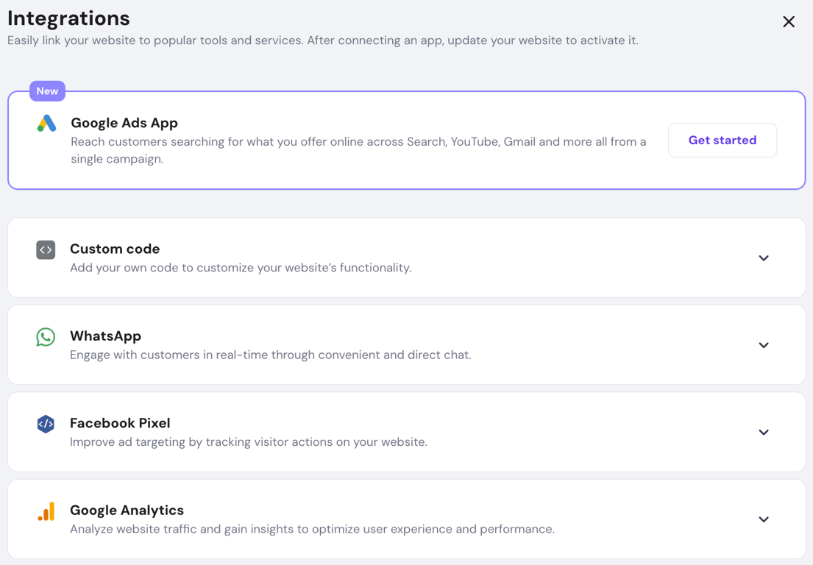Viewport: 813px width, 565px height.
Task: Select the New badge on Google Ads App
Action: [47, 90]
